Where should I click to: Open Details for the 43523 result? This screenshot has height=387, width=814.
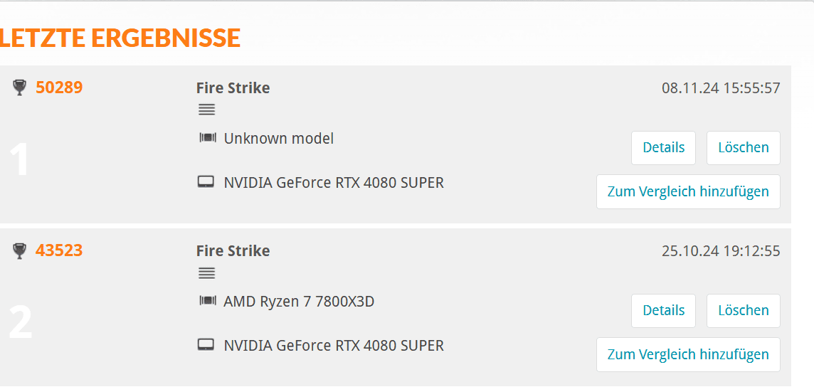663,311
